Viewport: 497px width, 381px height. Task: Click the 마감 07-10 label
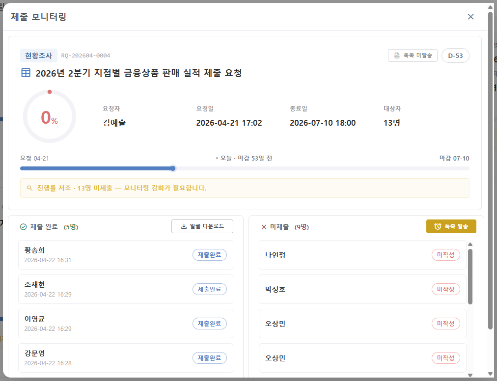(x=454, y=158)
